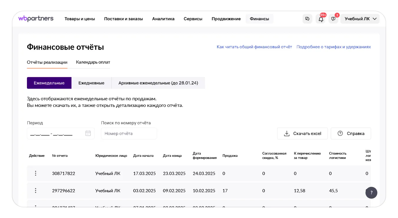The image size is (398, 218).
Task: Click the value 12,58
Action: (x=300, y=191)
